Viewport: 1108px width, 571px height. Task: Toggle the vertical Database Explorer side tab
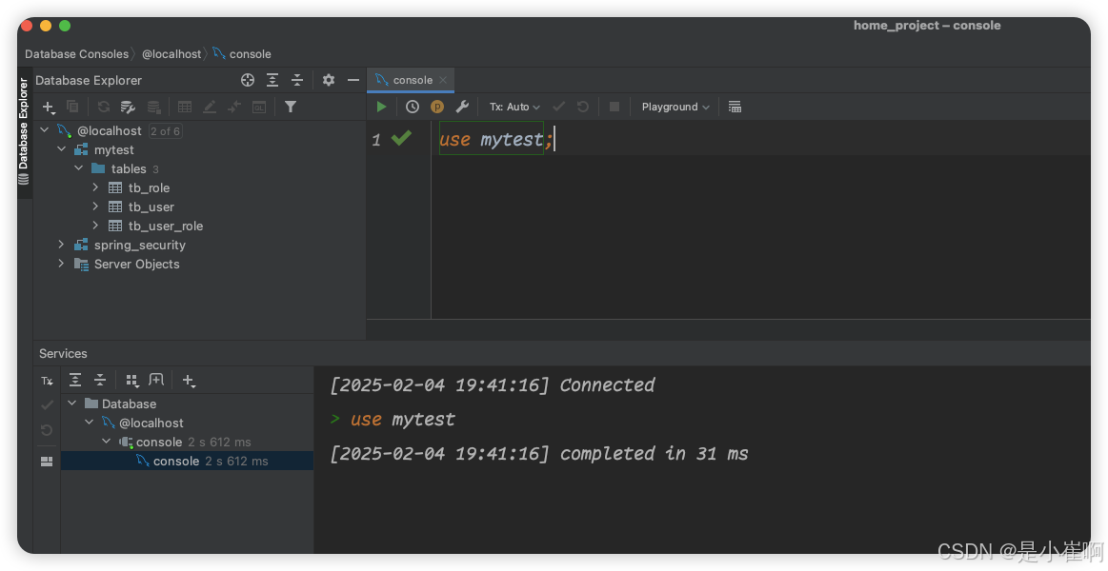click(x=24, y=130)
